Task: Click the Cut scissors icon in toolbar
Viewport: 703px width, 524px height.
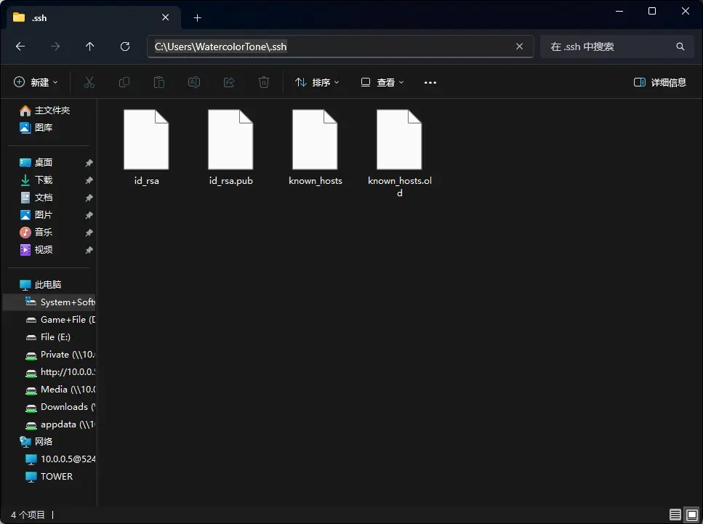Action: pos(89,82)
